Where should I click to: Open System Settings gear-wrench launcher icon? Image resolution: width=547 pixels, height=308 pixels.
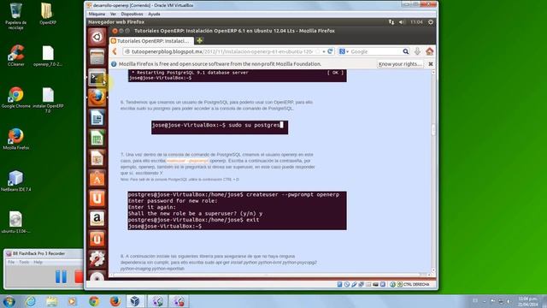97,259
